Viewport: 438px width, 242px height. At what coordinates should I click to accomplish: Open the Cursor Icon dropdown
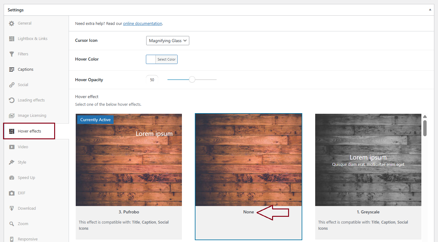tap(167, 41)
